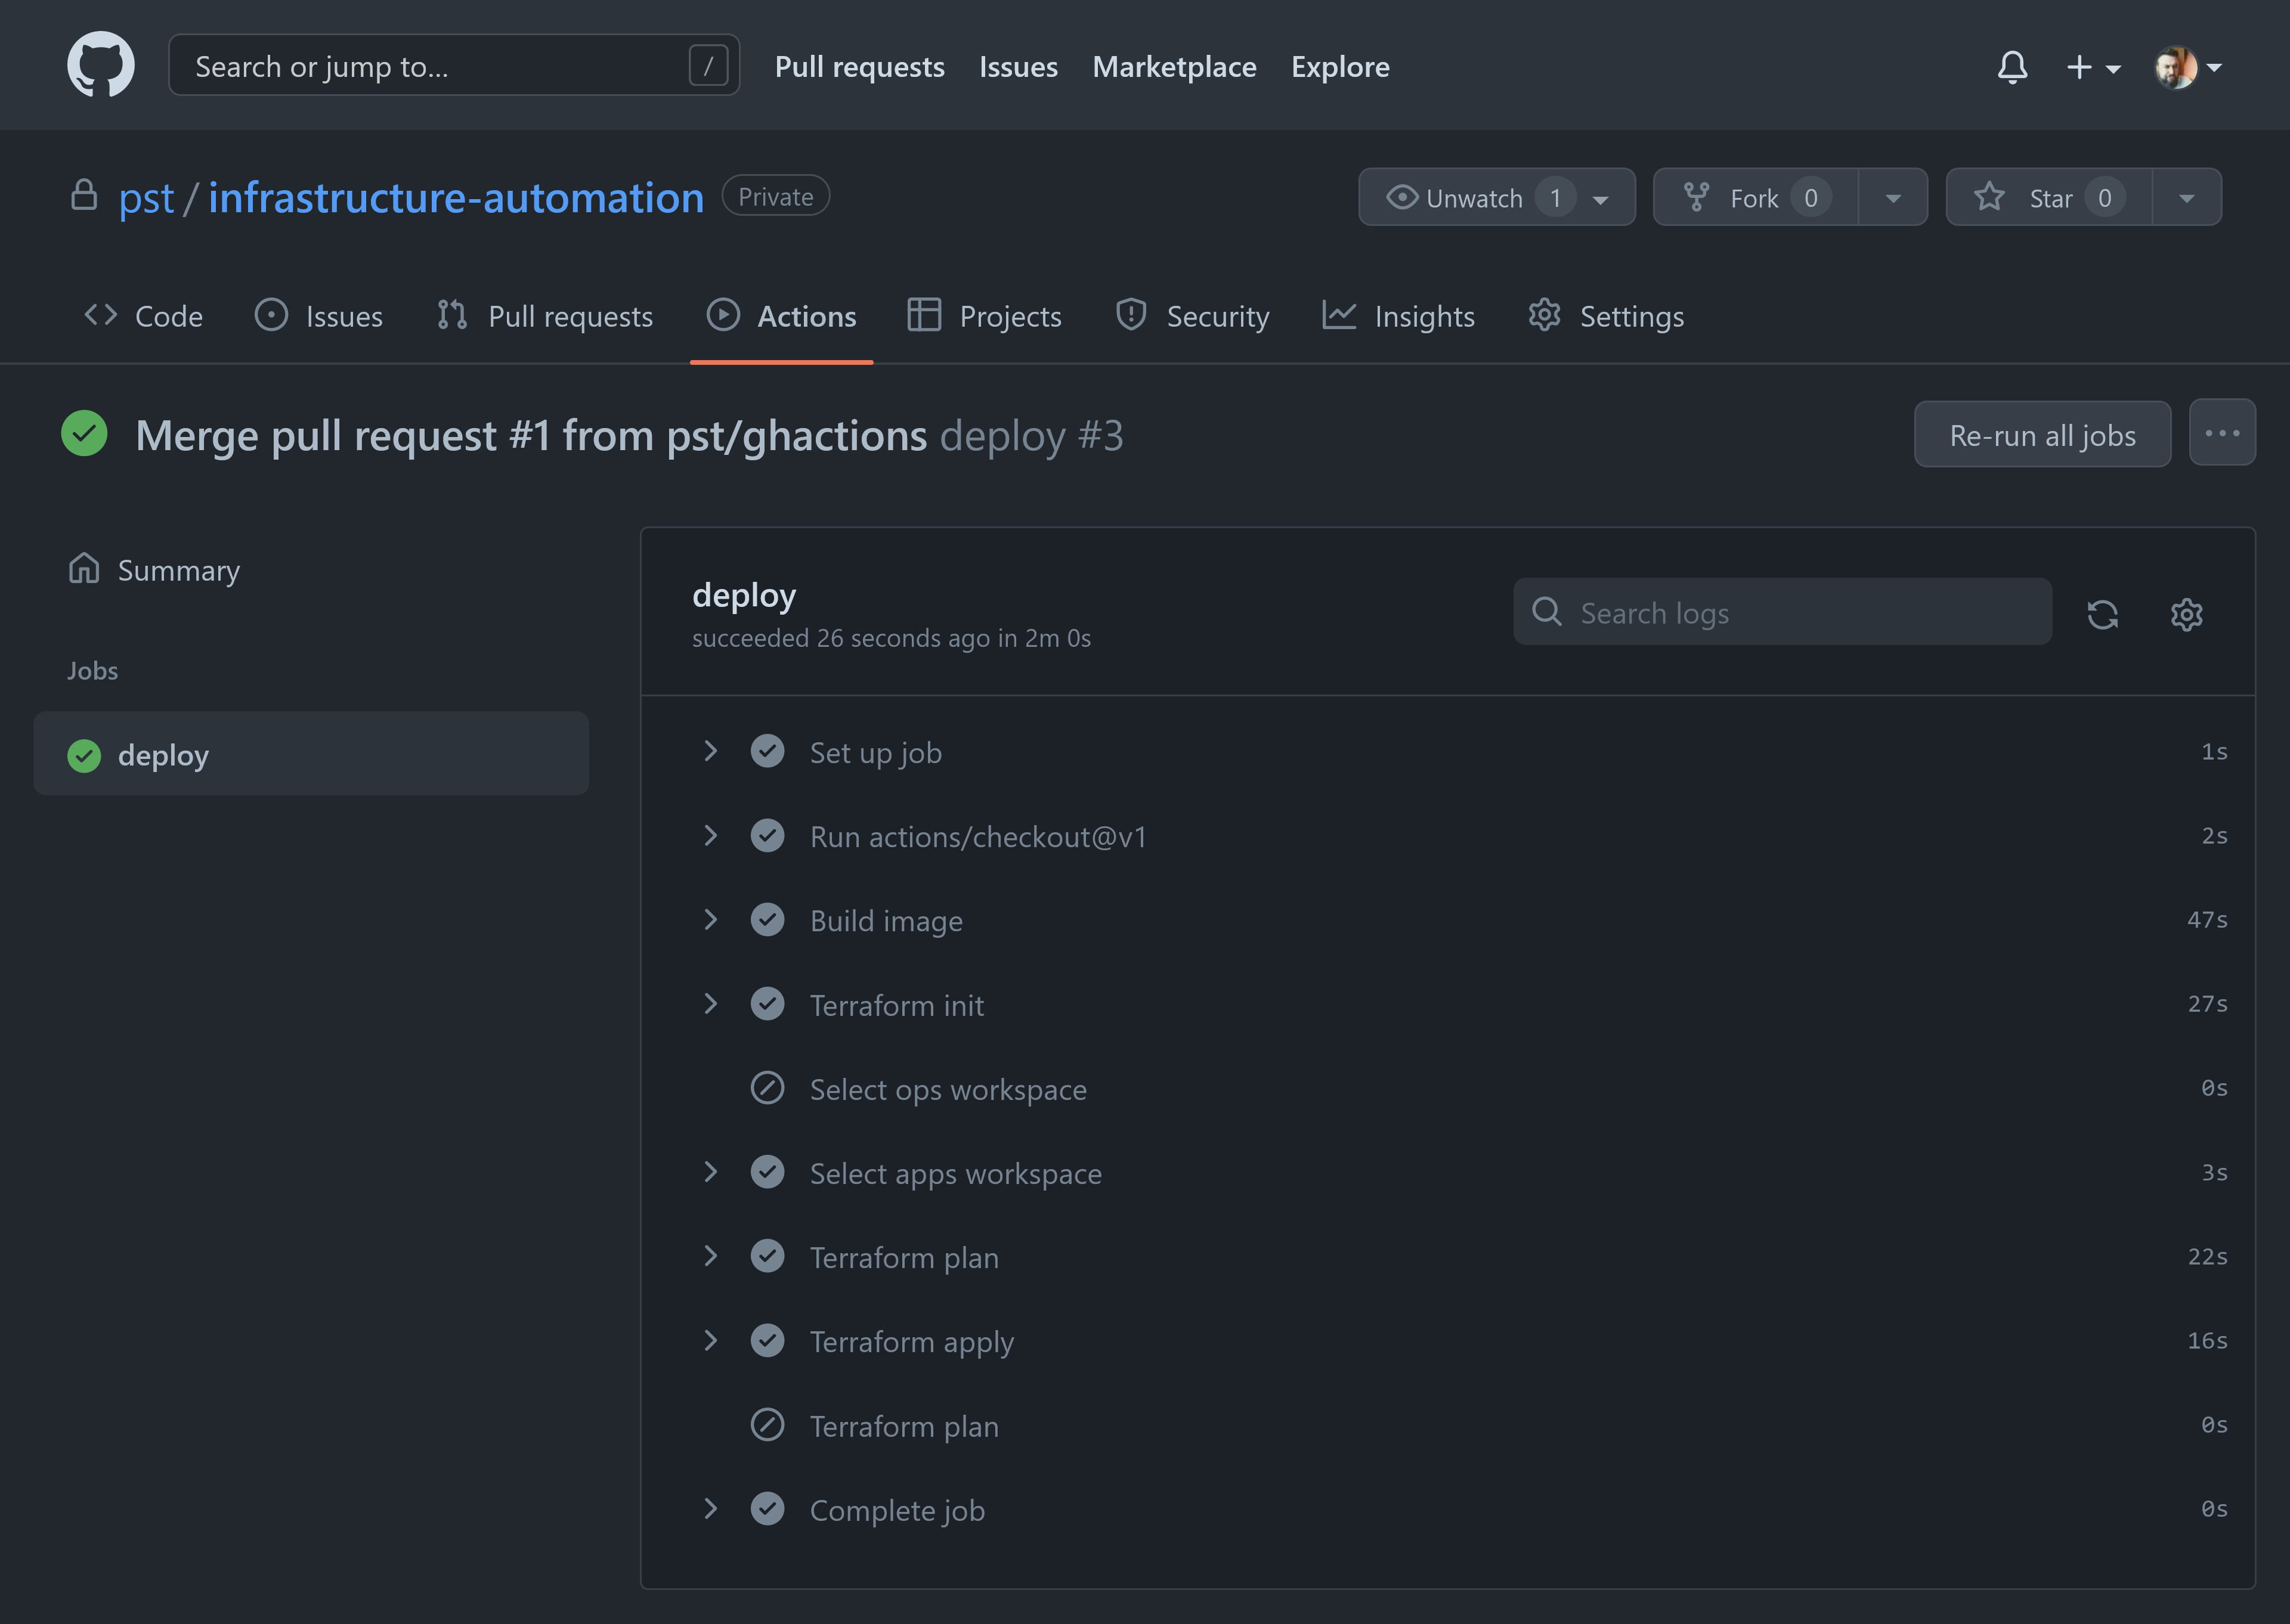Click the GitHub octocat logo
Image resolution: width=2290 pixels, height=1624 pixels.
[x=101, y=64]
